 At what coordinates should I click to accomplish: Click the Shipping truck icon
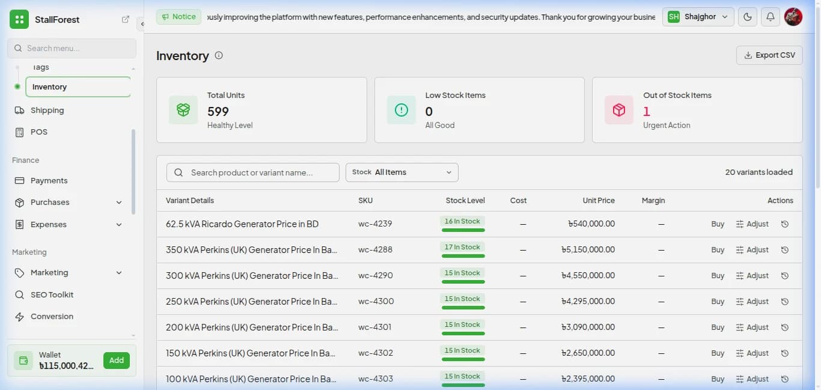coord(19,110)
